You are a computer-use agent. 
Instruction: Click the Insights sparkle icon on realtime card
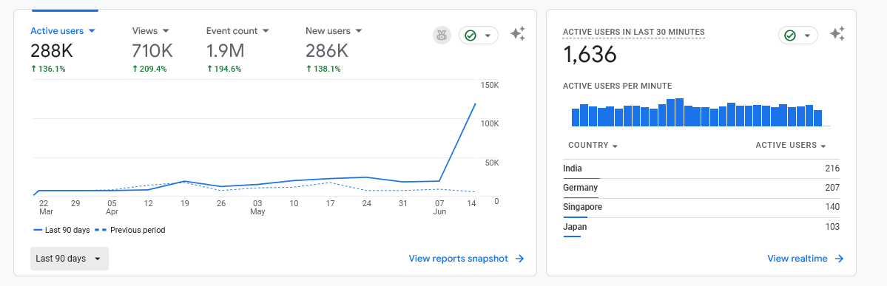click(x=837, y=35)
